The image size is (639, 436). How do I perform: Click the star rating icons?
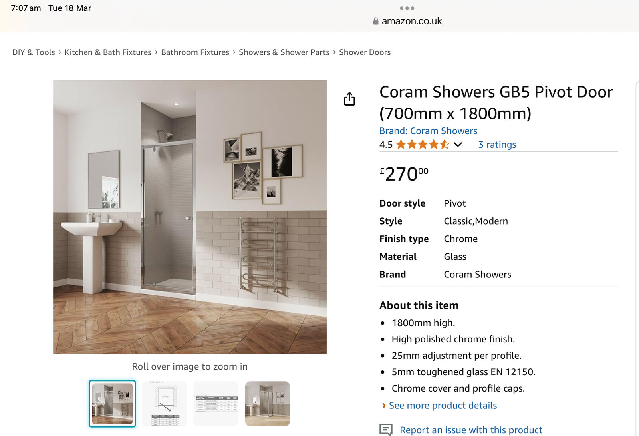[423, 145]
